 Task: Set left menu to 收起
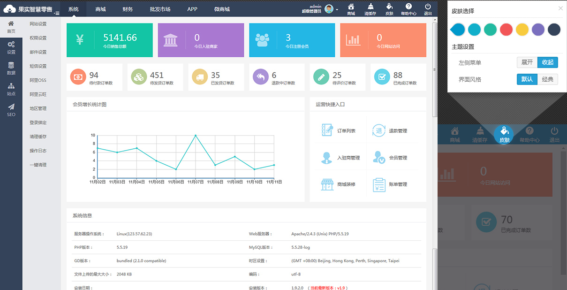(547, 62)
